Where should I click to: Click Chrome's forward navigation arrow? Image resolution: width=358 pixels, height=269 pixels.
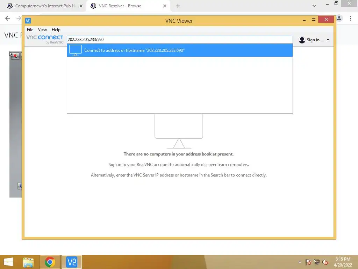19,18
